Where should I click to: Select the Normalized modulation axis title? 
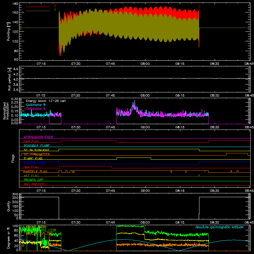[6, 111]
